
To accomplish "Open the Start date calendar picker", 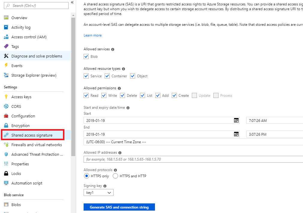I will click(x=236, y=120).
